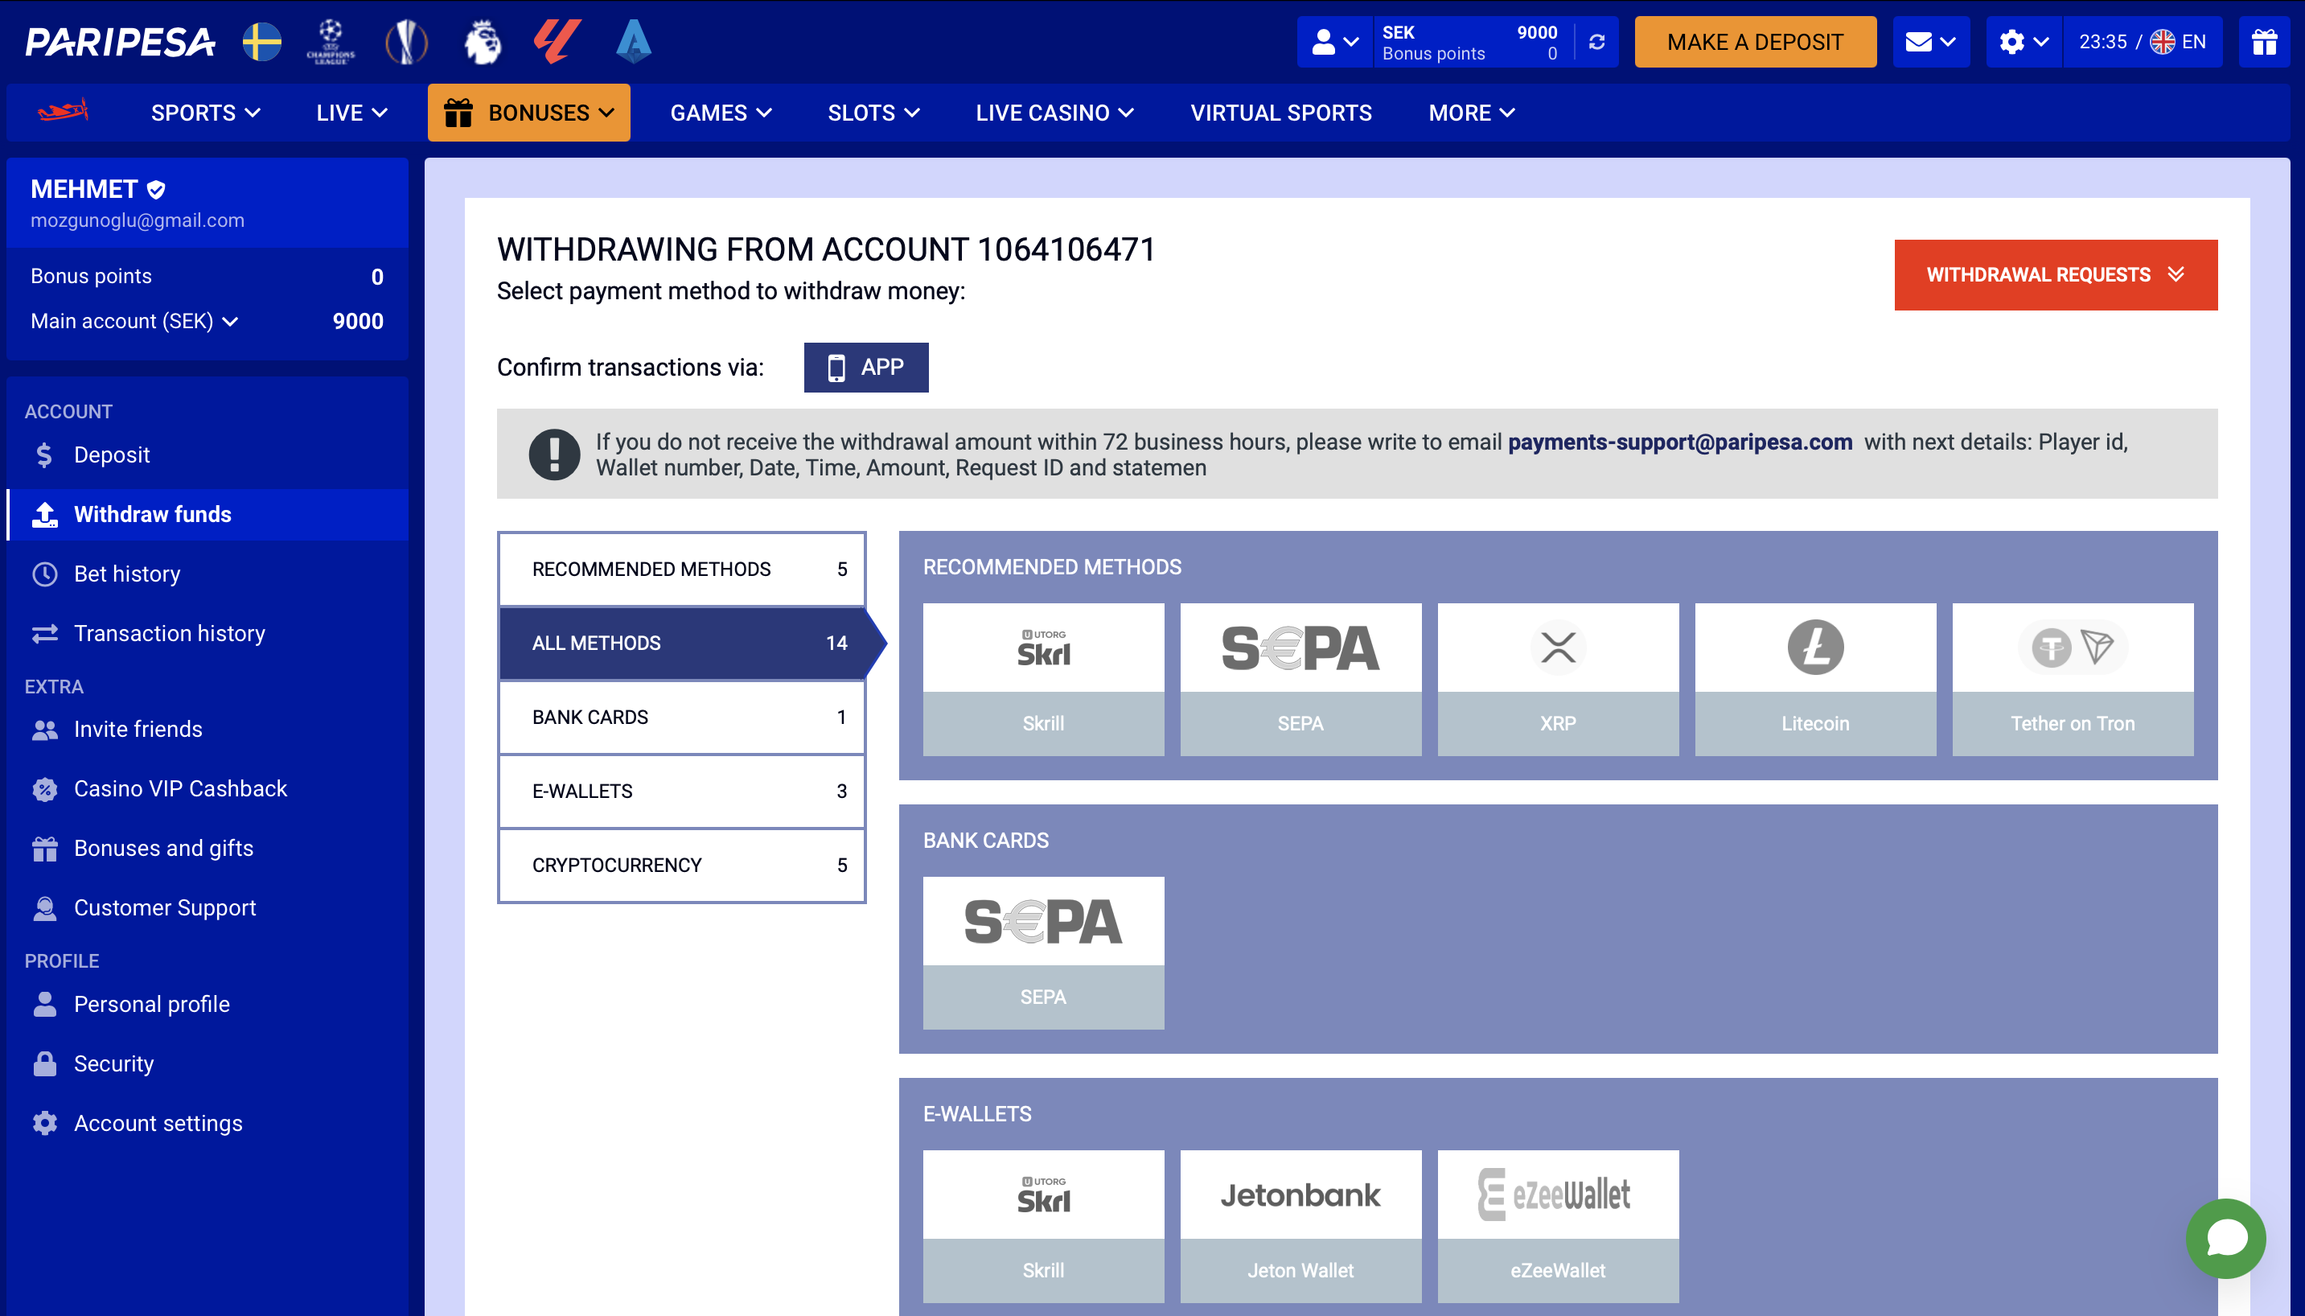Open the Premier League lion icon
This screenshot has width=2305, height=1316.
[483, 42]
